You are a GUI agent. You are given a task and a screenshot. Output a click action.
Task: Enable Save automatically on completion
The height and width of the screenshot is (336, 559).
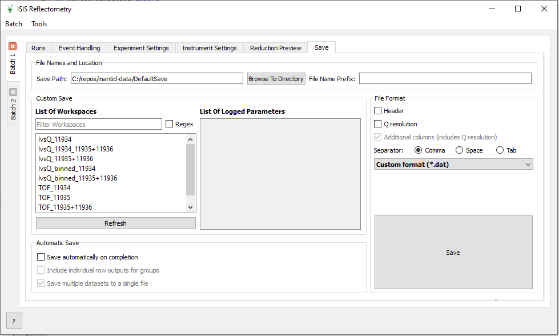point(41,257)
